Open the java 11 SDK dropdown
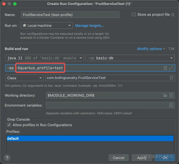 45,58
